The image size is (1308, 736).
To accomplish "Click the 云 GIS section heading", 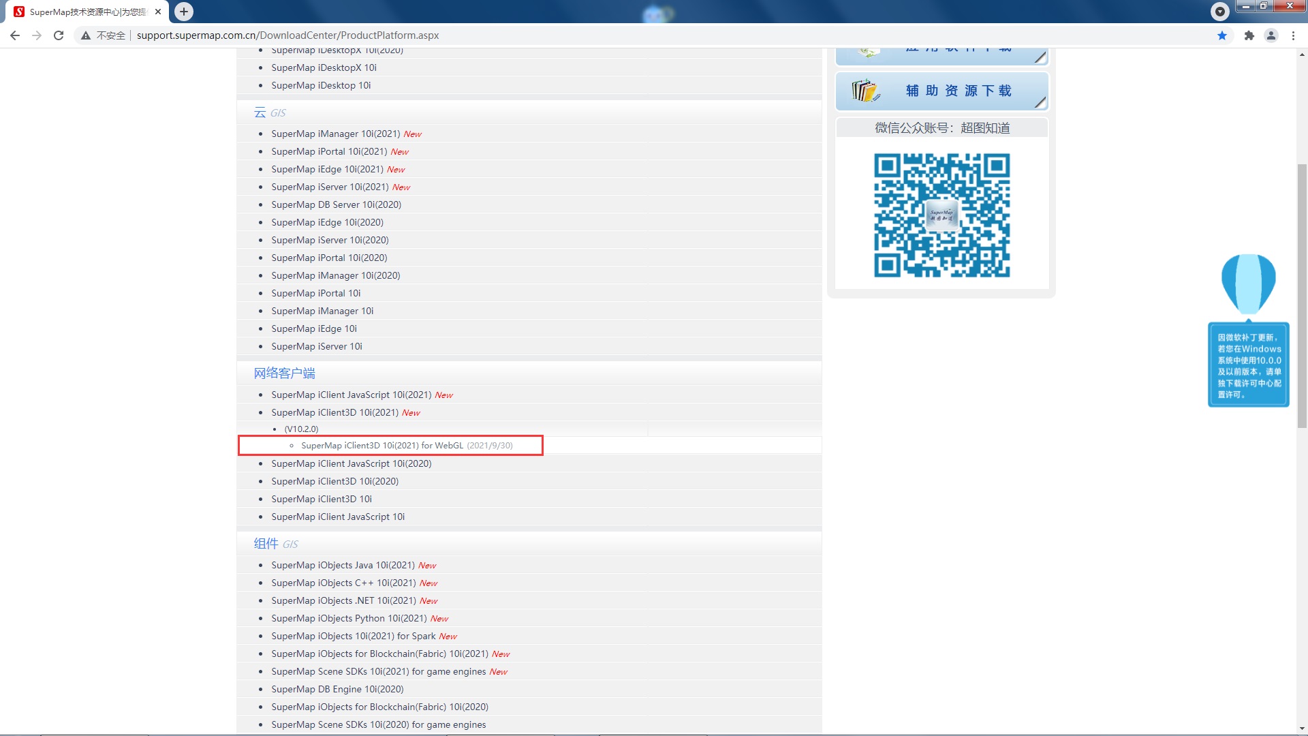I will (270, 112).
